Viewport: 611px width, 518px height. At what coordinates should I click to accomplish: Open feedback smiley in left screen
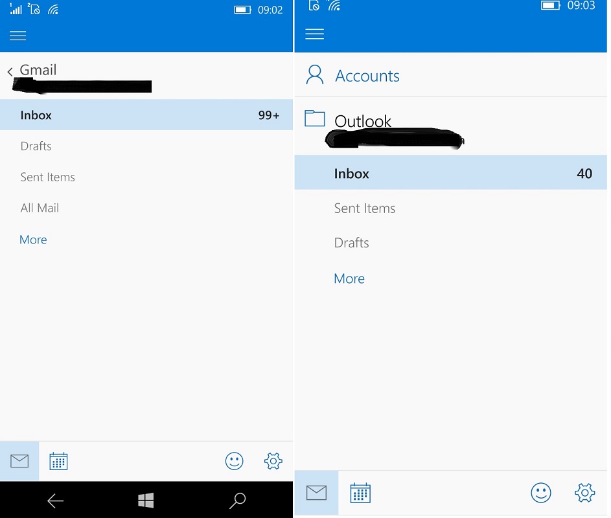click(234, 461)
